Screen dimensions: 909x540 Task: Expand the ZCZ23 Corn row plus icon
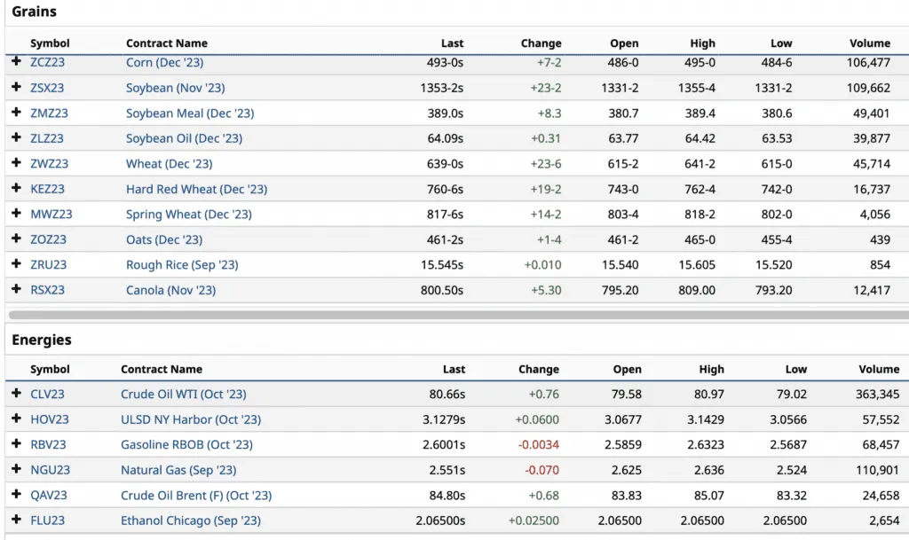[x=16, y=62]
